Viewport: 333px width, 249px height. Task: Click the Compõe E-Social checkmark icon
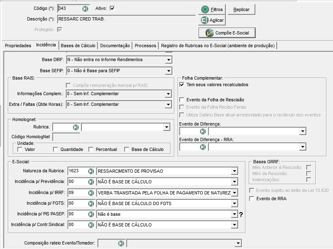tap(209, 33)
